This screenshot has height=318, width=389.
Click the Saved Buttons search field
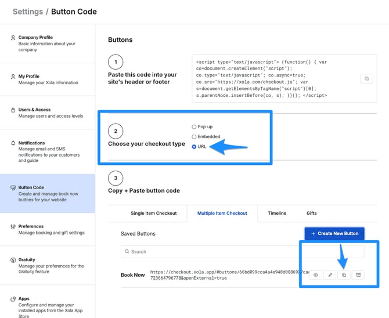242,251
